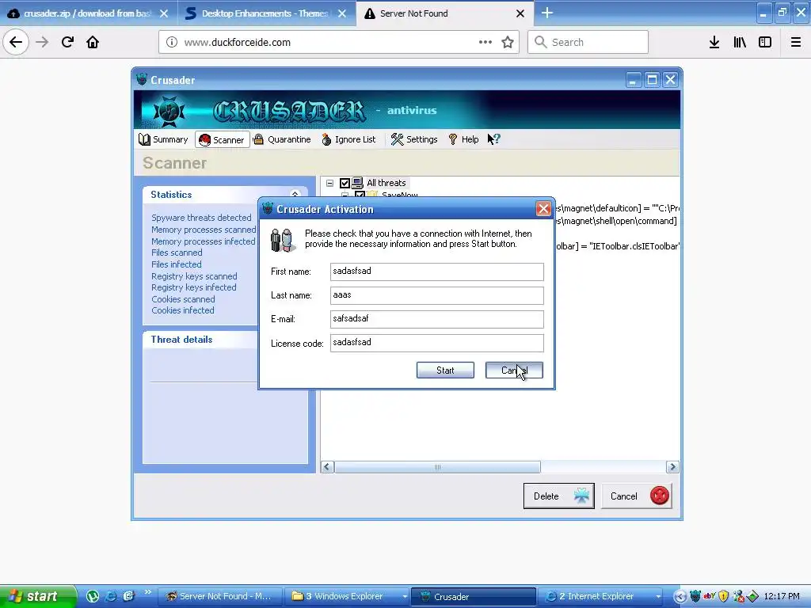Viewport: 811px width, 608px height.
Task: Reload the current page
Action: pyautogui.click(x=68, y=43)
